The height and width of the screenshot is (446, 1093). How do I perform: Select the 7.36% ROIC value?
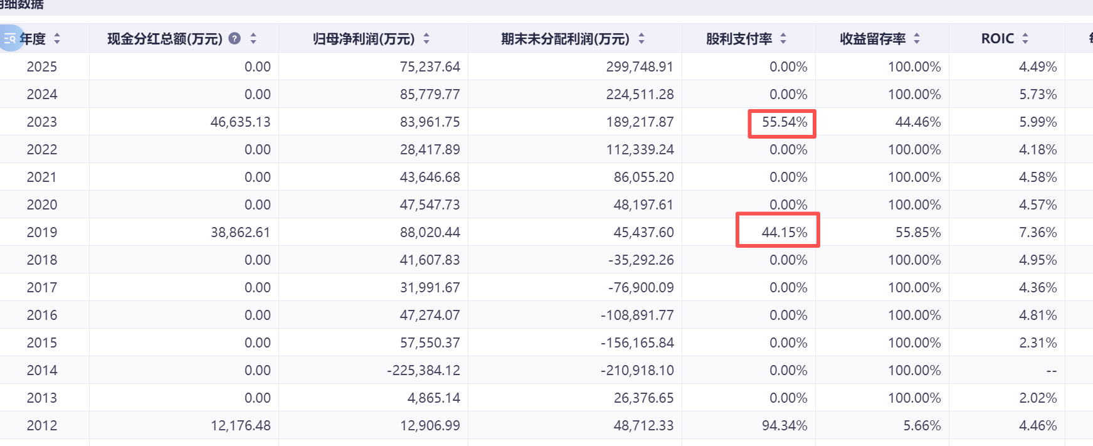1038,232
